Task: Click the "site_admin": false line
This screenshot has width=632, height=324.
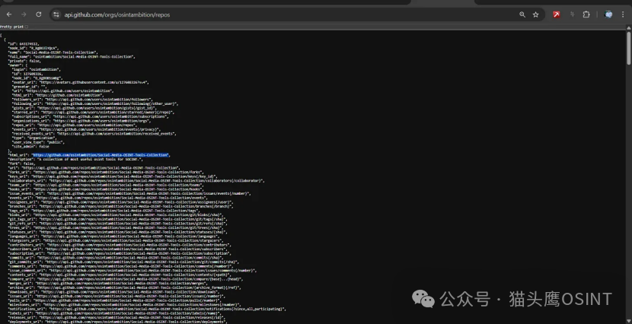Action: pyautogui.click(x=30, y=147)
